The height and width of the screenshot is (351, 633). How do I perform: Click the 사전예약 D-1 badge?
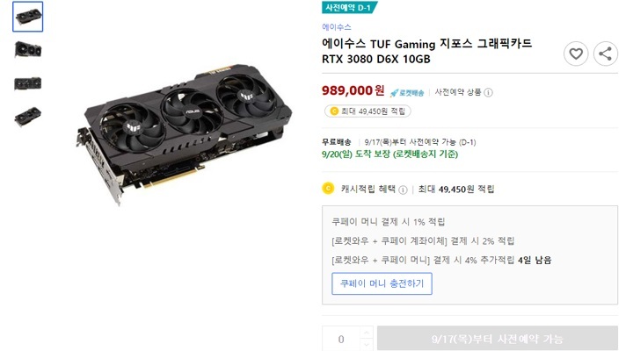click(x=349, y=7)
